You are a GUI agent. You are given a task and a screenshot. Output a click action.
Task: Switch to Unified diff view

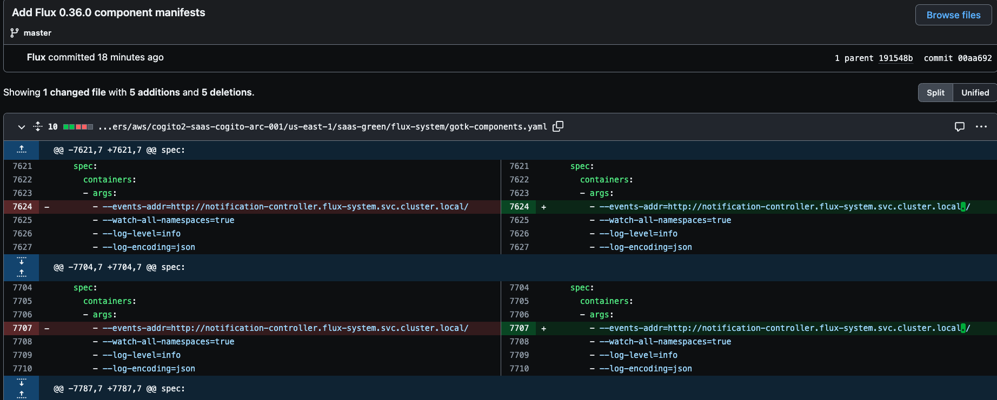975,93
